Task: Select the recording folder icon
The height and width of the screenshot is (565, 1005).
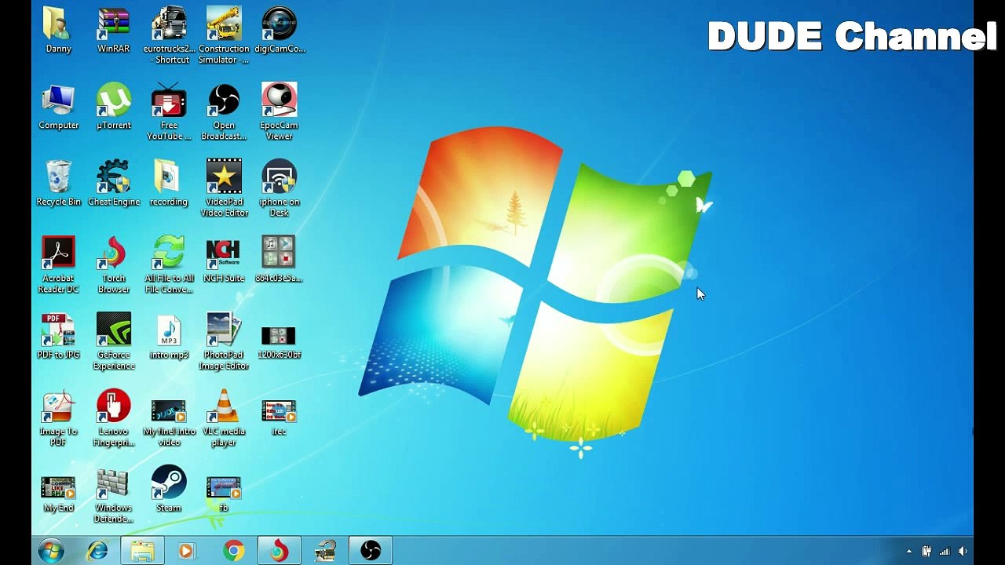Action: 169,183
